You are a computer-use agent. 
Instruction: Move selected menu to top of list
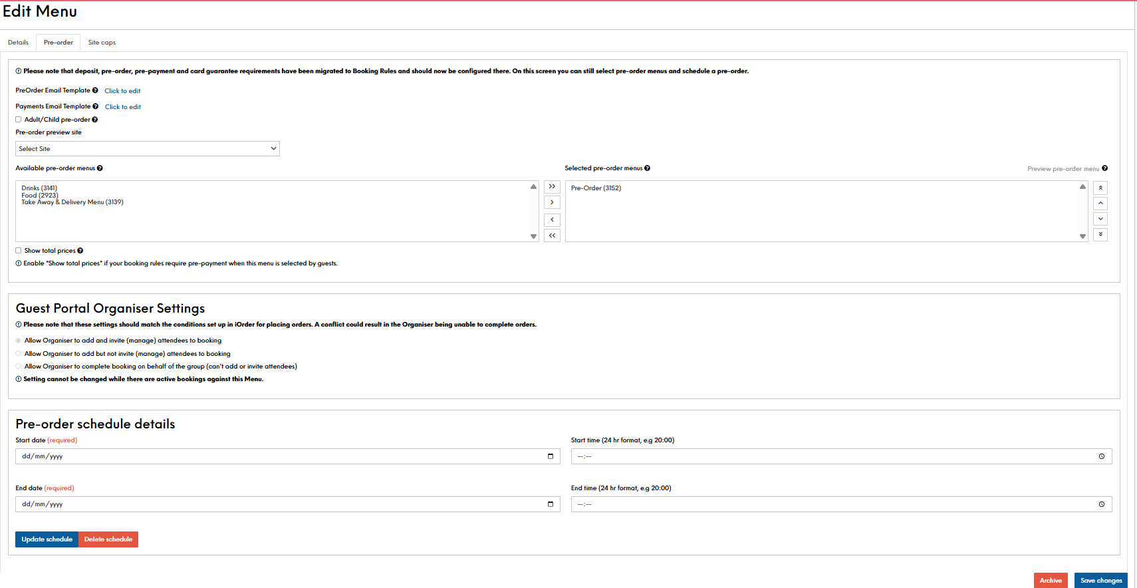pyautogui.click(x=1100, y=188)
